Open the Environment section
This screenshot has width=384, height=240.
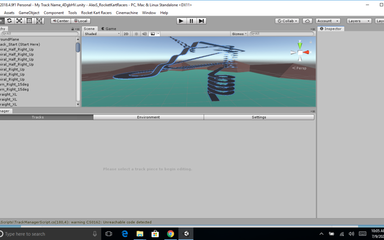pos(148,117)
